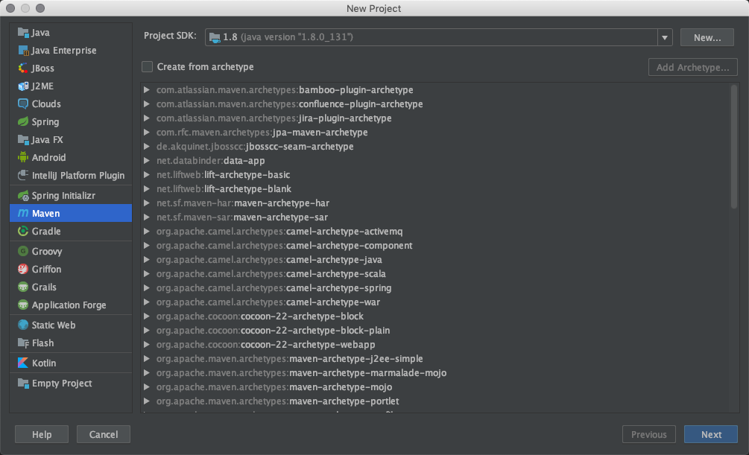Click the Empty Project icon
Viewport: 749px width, 455px height.
23,383
